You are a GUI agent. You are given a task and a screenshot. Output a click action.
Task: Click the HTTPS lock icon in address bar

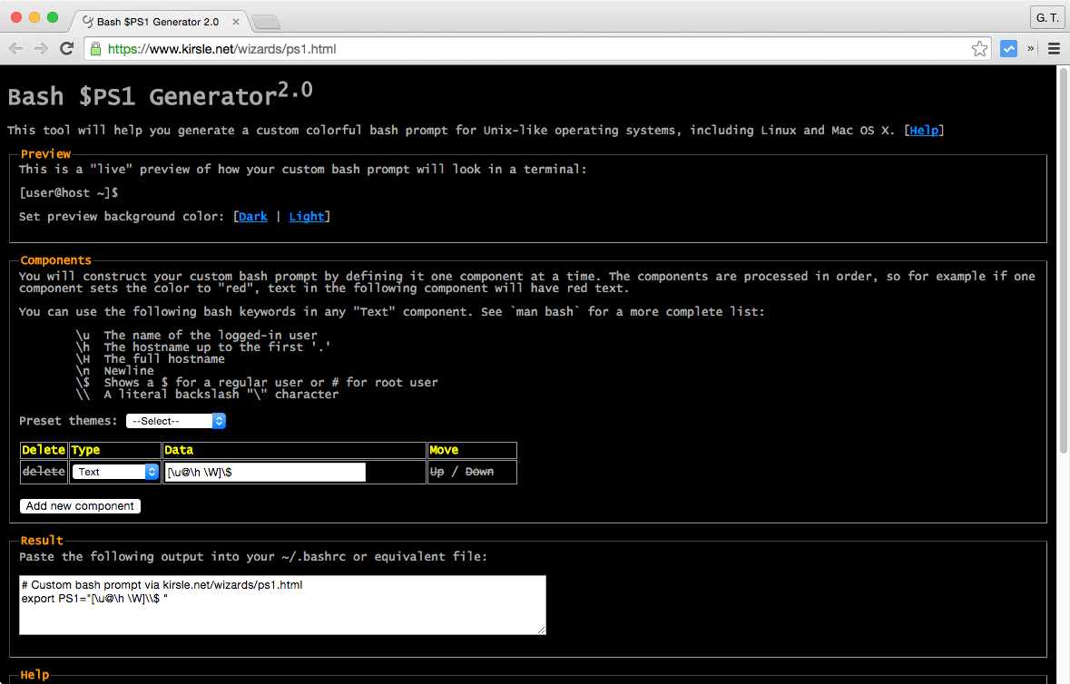(96, 48)
